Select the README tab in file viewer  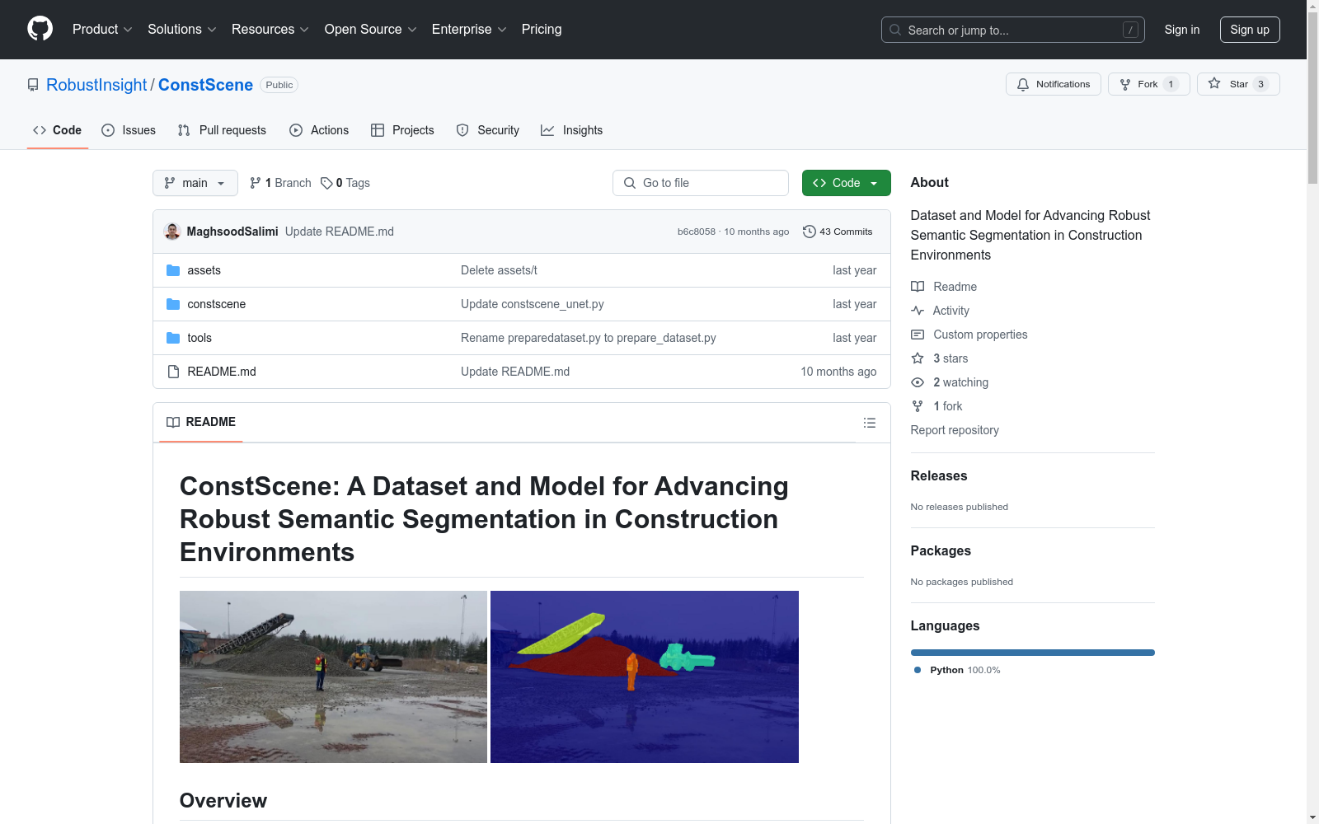coord(201,422)
